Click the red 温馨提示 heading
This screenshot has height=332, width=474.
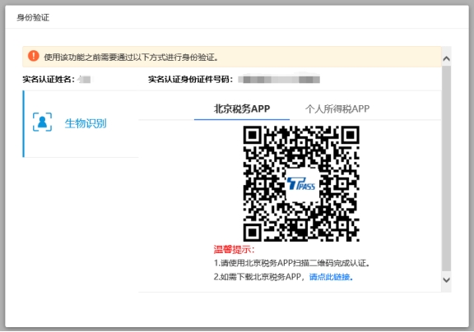tap(234, 249)
